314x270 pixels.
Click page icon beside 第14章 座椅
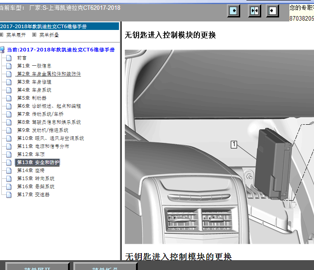click(8, 170)
